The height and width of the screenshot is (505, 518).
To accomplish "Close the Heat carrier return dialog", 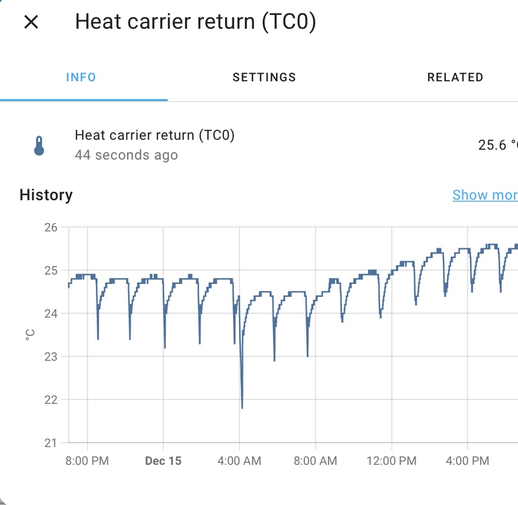I will 31,22.
